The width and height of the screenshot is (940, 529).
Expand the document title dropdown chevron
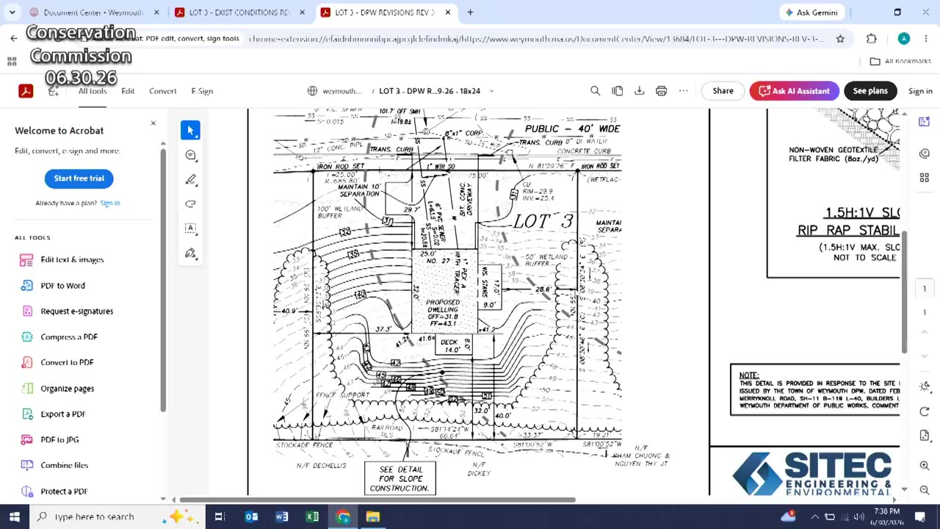[x=491, y=91]
